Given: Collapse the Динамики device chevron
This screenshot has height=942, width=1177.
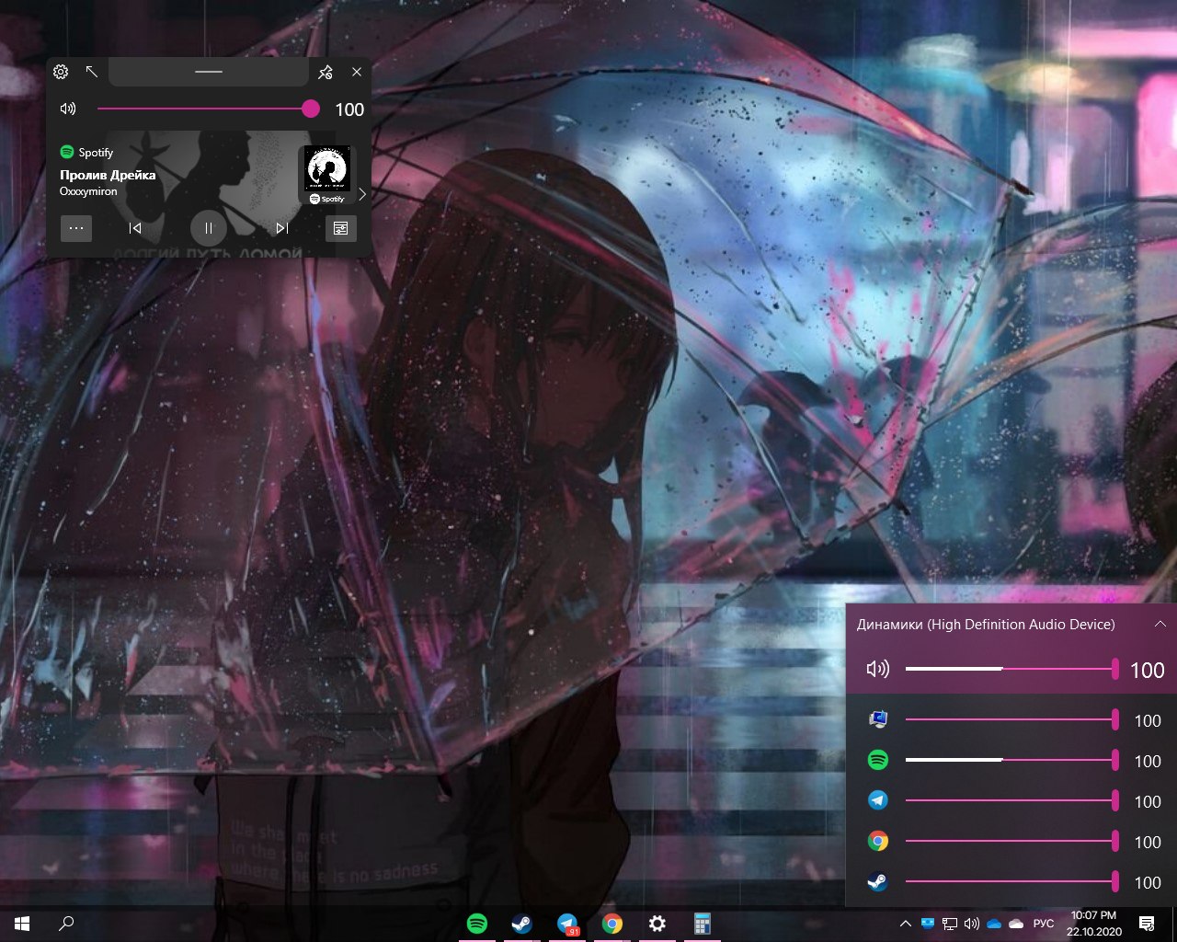Looking at the screenshot, I should 1160,624.
